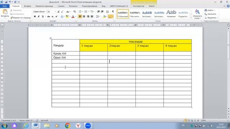This screenshot has height=129, width=230.
Task: Click the tab selector button left of the ruler
Action: tap(2, 25)
